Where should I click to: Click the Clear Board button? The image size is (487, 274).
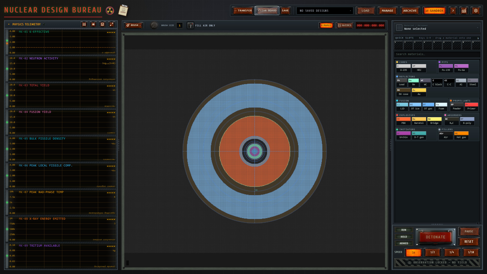click(267, 11)
